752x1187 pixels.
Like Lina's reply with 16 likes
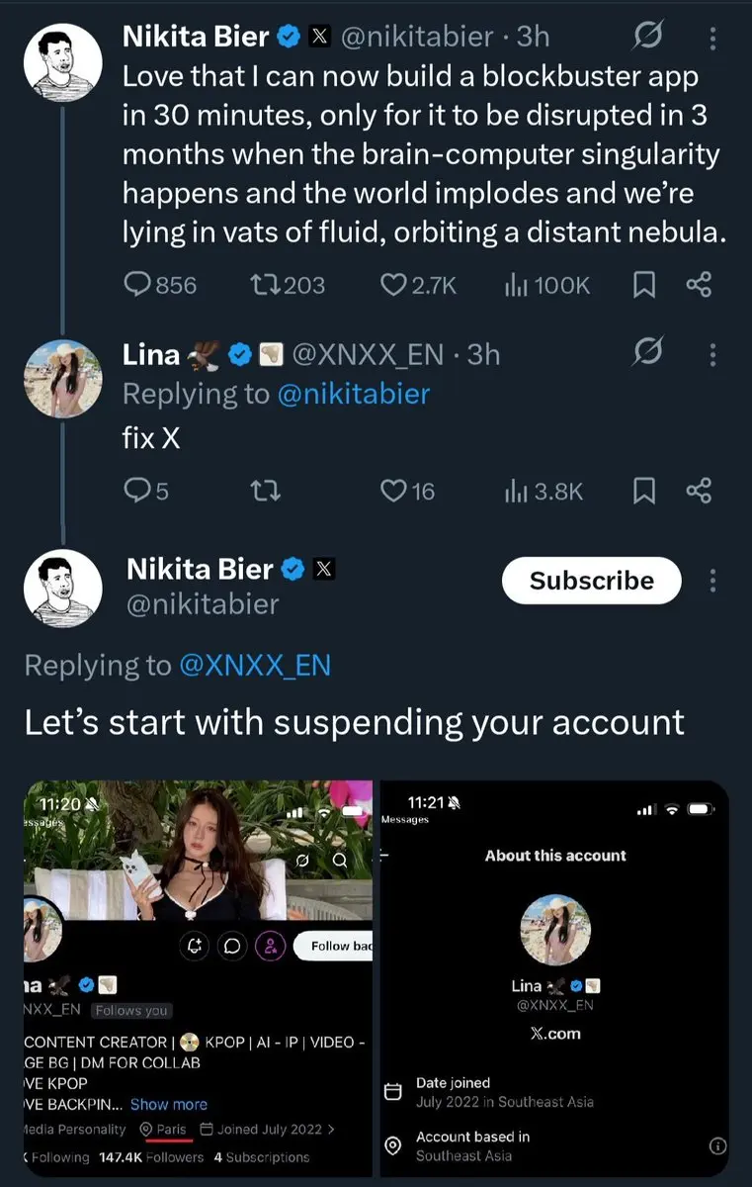pos(394,491)
